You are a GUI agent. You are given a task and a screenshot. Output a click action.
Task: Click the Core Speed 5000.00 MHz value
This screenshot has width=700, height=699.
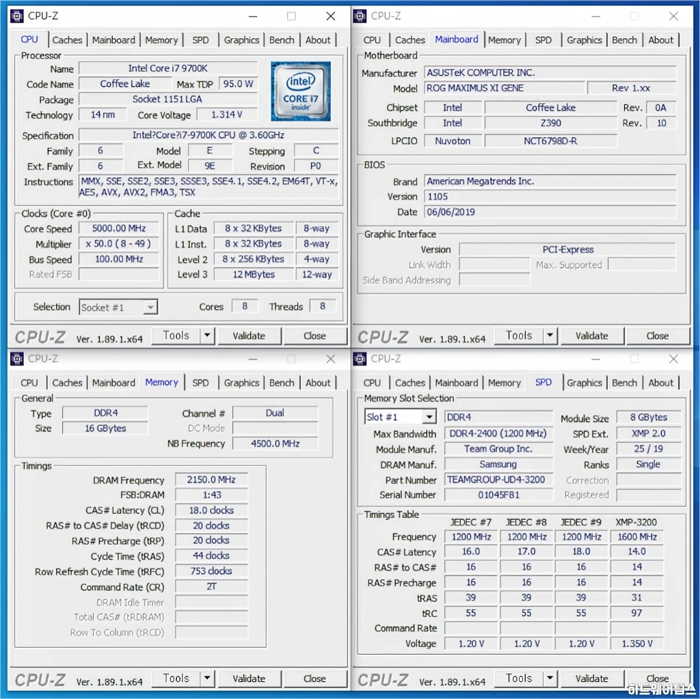pos(119,228)
